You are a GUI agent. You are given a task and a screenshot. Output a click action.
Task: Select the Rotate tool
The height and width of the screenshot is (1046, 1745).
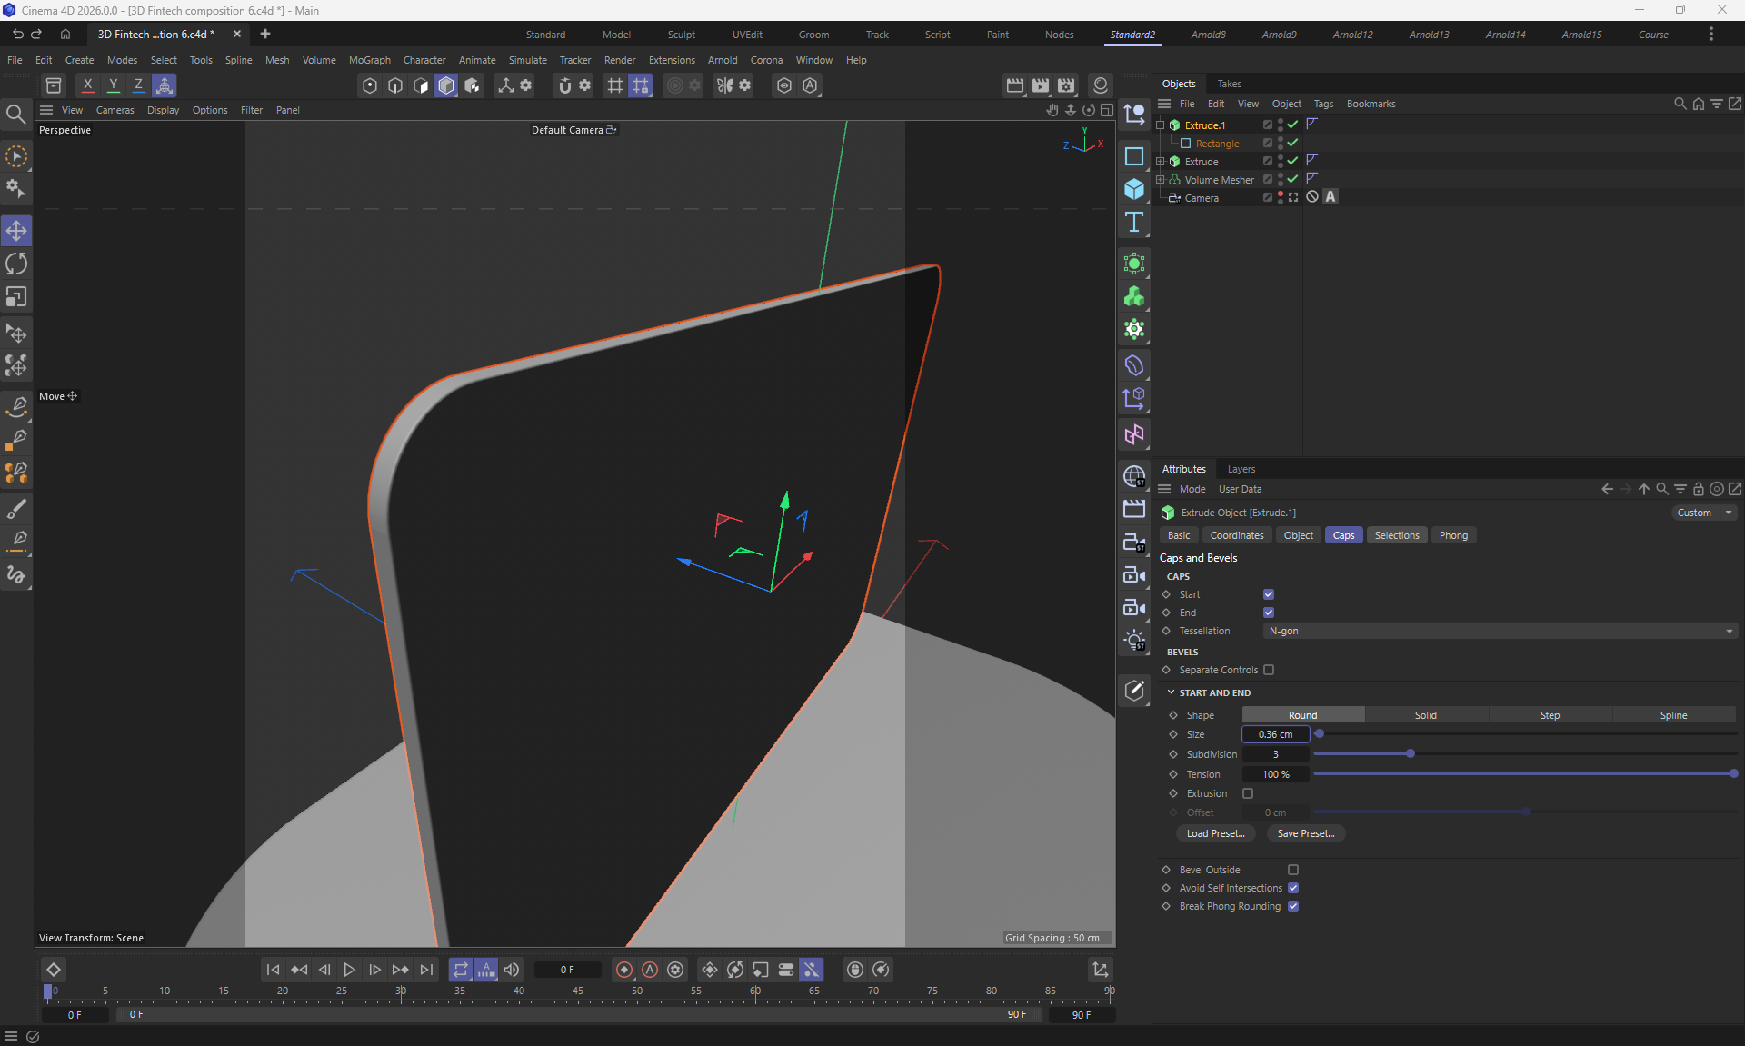[x=16, y=264]
